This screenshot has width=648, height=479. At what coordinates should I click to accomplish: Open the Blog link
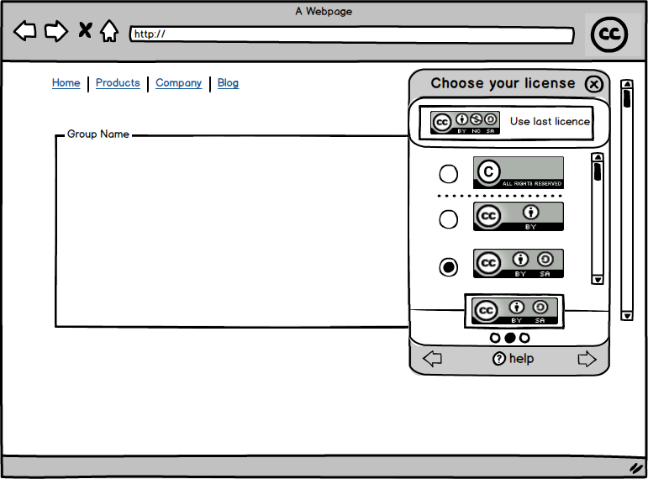[228, 83]
